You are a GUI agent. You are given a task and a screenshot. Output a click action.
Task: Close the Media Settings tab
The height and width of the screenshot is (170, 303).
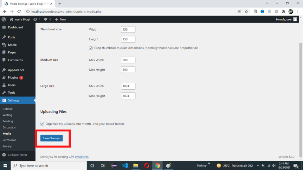pos(51,4)
